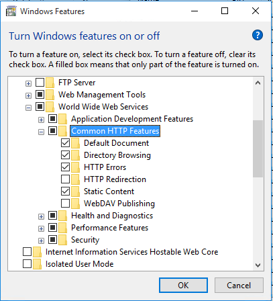
Task: Click the scrollbar down arrow
Action: pyautogui.click(x=258, y=265)
